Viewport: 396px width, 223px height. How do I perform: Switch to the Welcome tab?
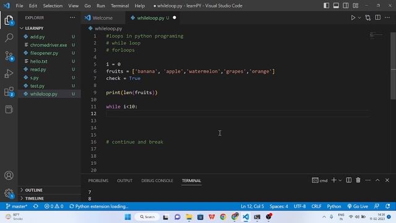point(103,18)
